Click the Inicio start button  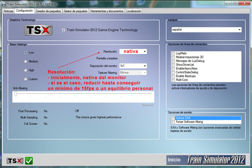pos(174,160)
